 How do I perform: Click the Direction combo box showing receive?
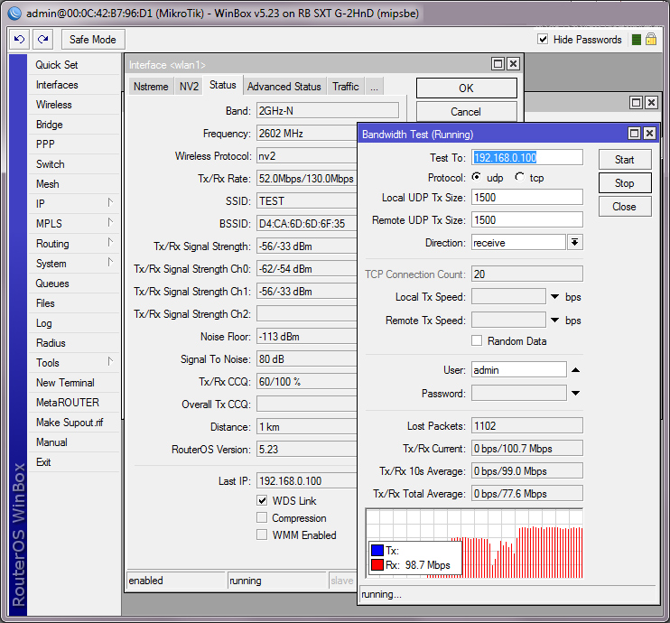pos(518,242)
